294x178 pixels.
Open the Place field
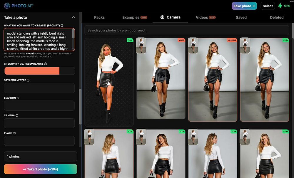39,141
